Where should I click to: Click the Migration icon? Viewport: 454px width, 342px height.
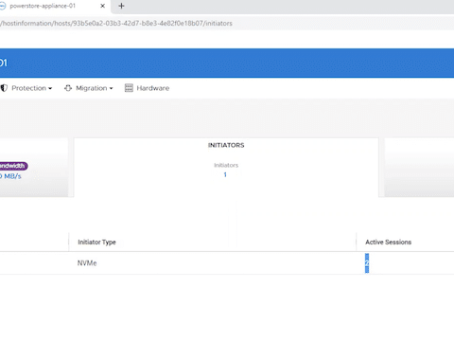point(68,88)
